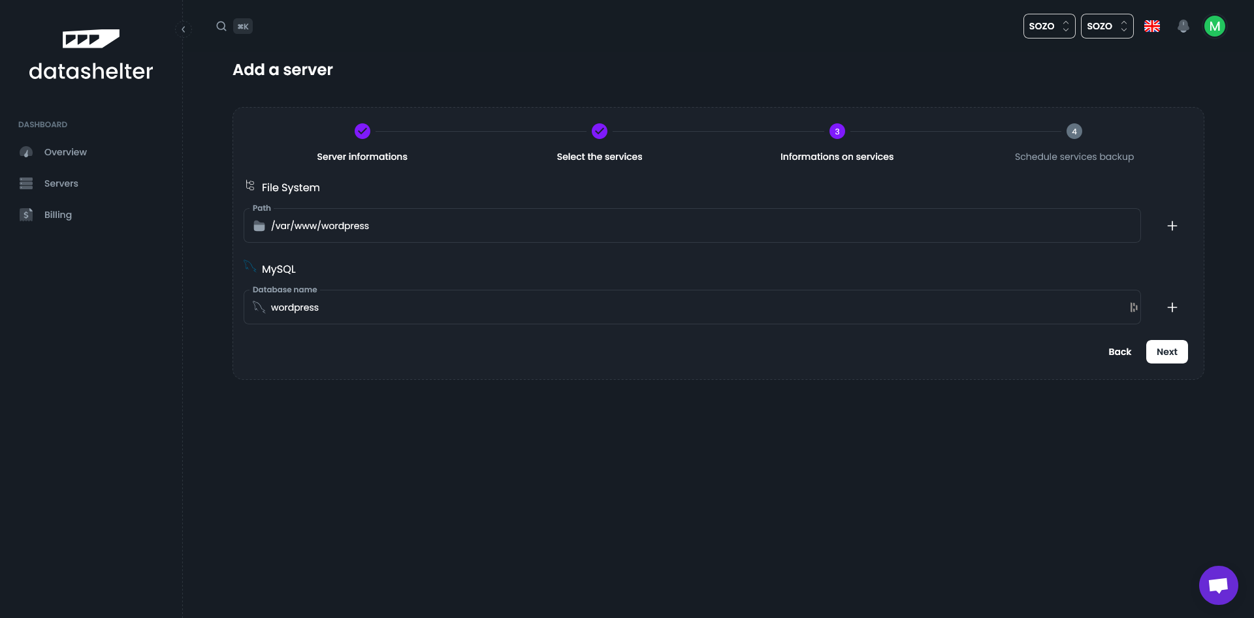Collapse the sidebar with chevron
The image size is (1254, 618).
(x=184, y=29)
